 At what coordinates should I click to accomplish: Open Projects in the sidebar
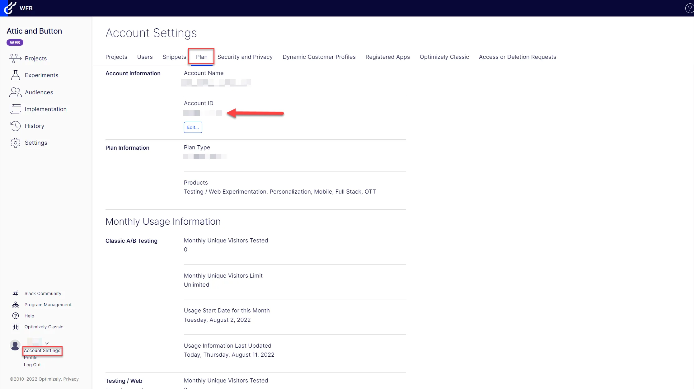pyautogui.click(x=36, y=59)
